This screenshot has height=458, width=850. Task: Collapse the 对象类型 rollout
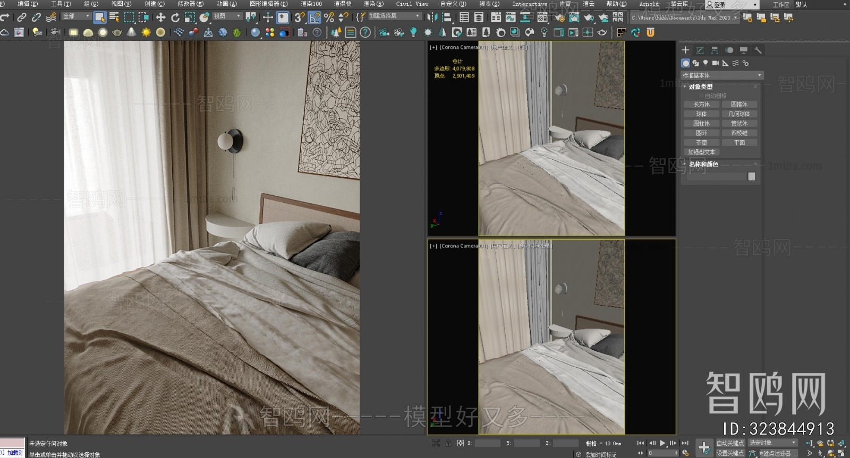tap(701, 87)
